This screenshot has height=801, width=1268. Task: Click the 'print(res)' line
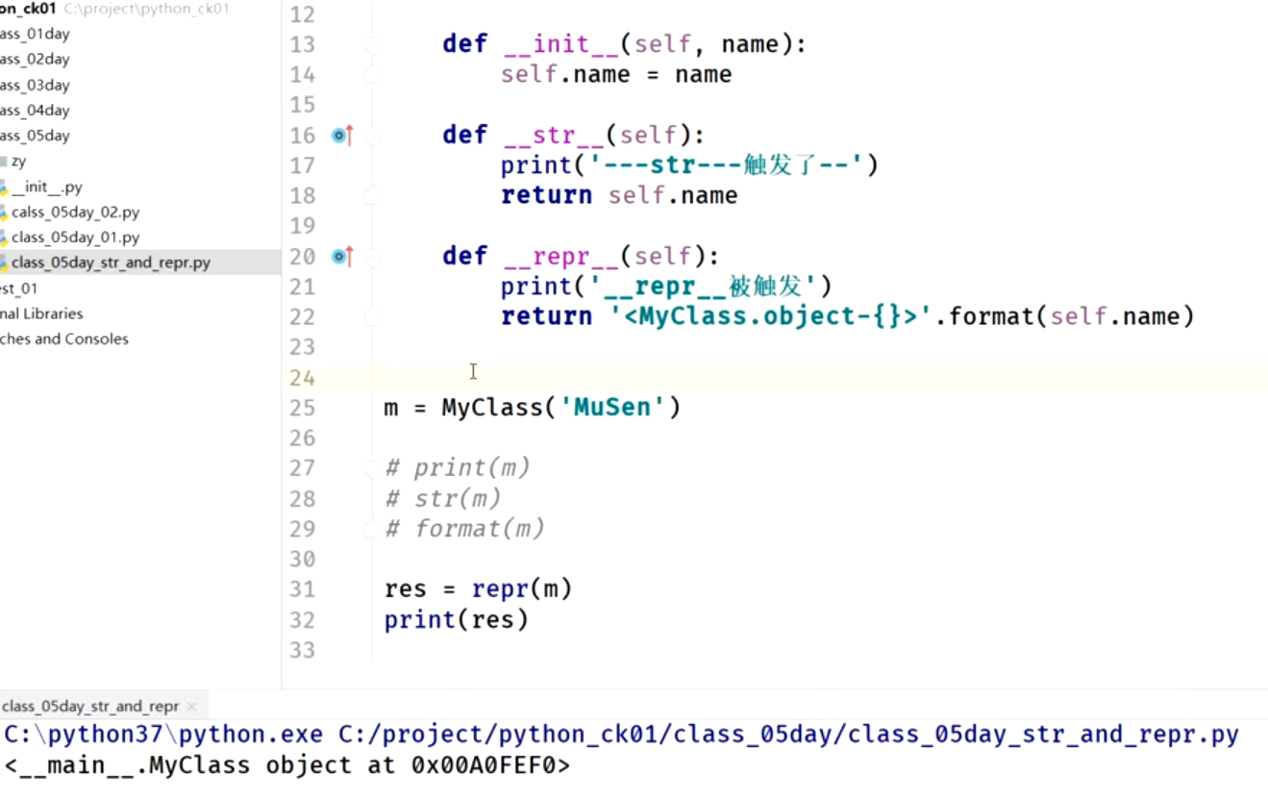tap(457, 619)
